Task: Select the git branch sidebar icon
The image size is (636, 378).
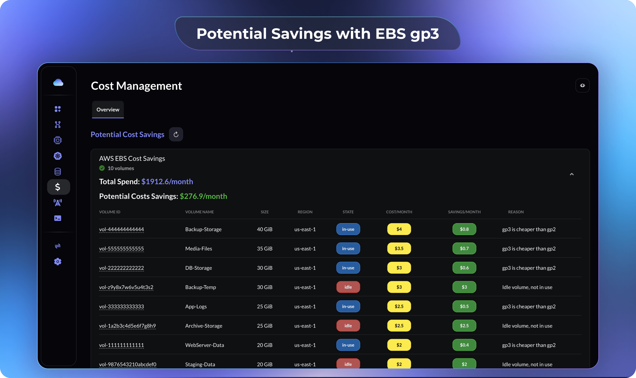Action: 58,124
